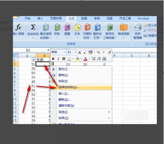
Task: Increase decimal places in mini toolbar
Action: (93, 59)
